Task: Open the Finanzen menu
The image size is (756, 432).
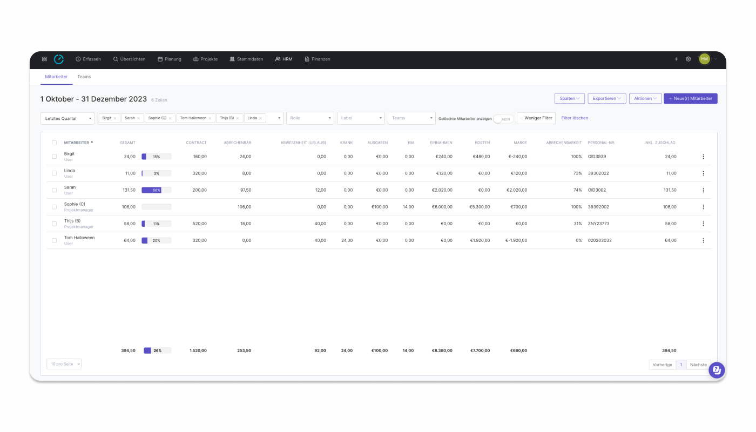Action: [318, 59]
